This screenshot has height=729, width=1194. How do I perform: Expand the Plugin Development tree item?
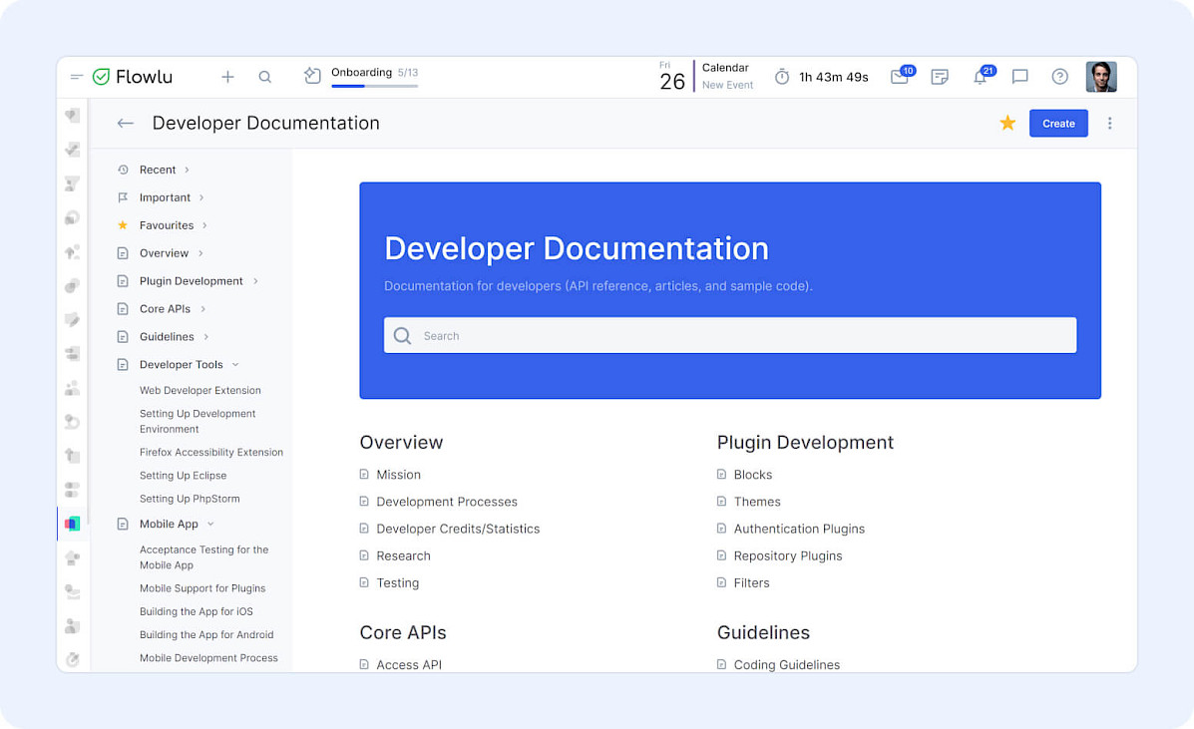click(x=255, y=281)
